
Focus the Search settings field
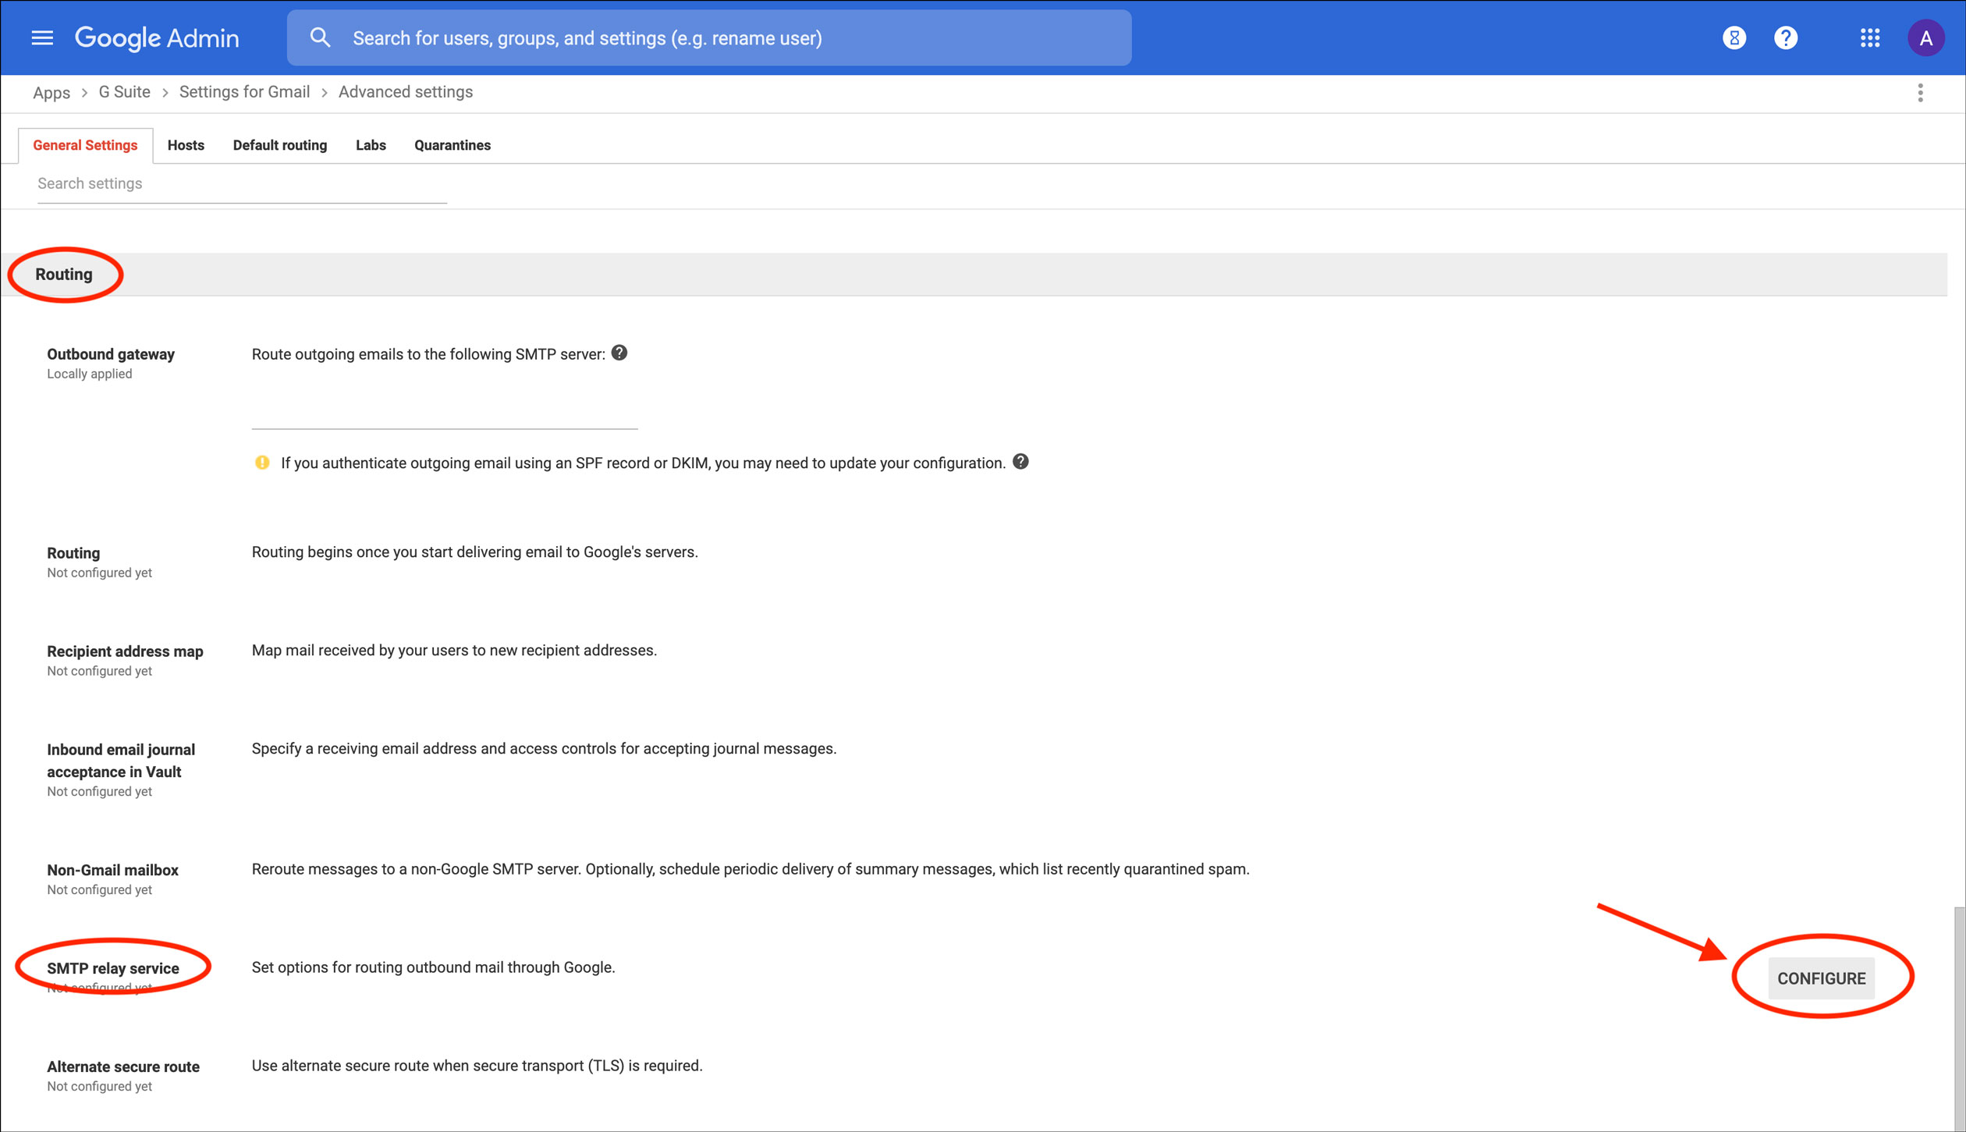pos(242,184)
